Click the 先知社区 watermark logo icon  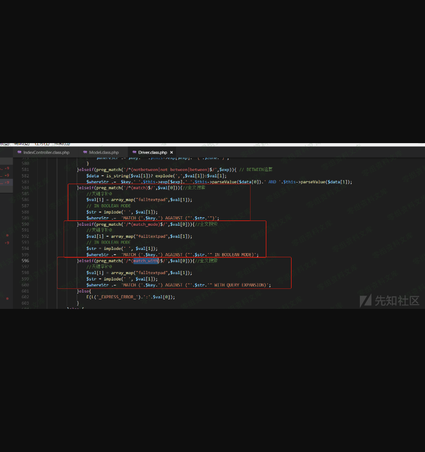(x=366, y=300)
